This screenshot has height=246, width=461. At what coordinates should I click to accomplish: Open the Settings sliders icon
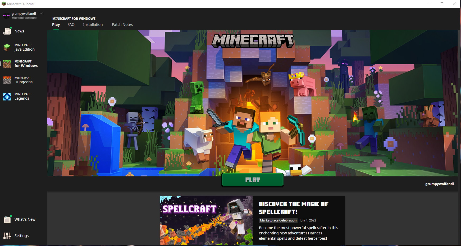tap(7, 236)
